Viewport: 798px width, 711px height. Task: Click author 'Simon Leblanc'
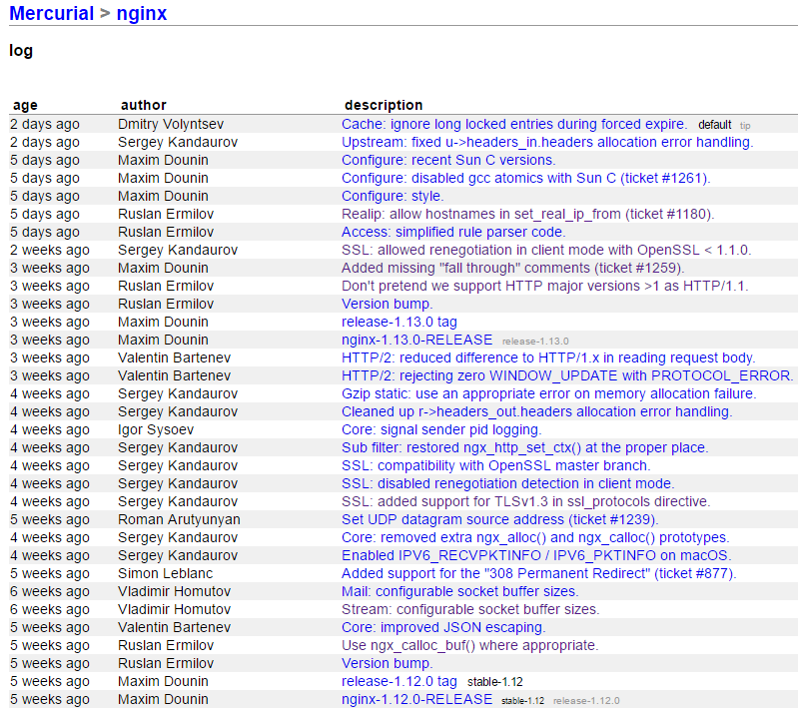coord(165,573)
